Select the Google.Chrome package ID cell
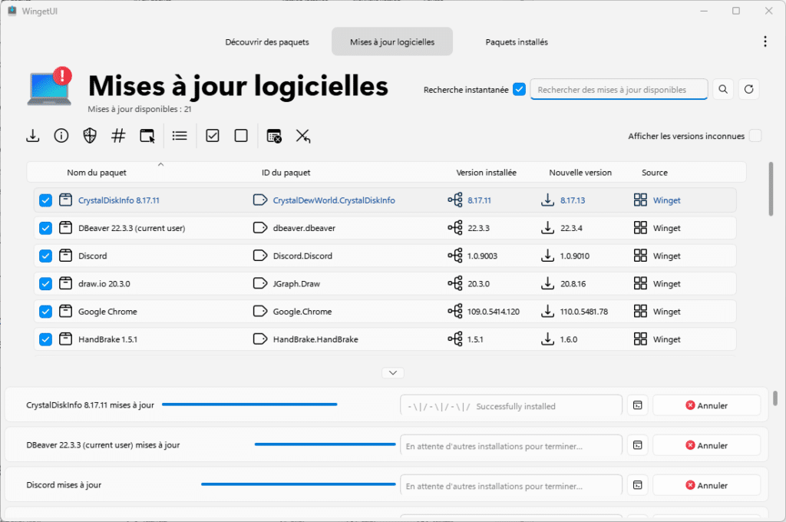 (x=302, y=312)
